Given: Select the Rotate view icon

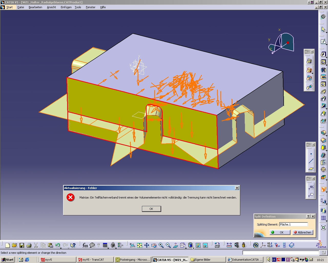Looking at the screenshot, I should coord(154,245).
